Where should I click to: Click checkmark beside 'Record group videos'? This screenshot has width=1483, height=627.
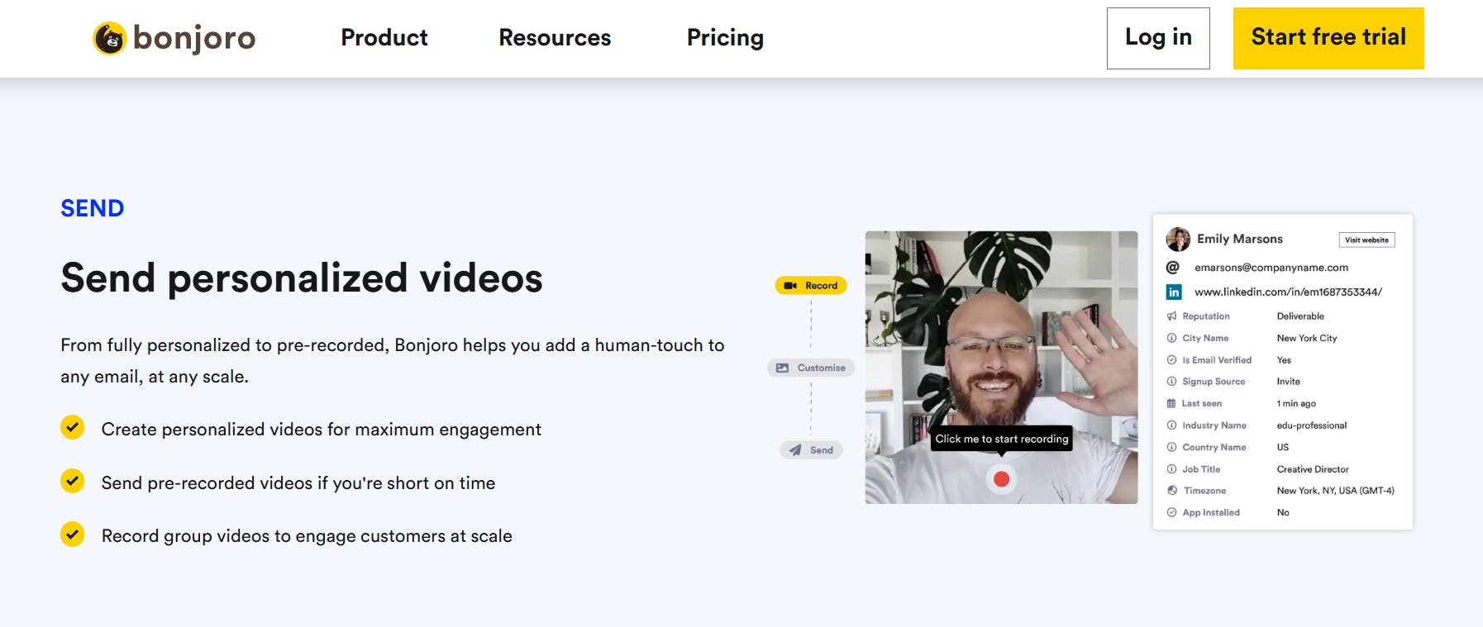point(73,534)
